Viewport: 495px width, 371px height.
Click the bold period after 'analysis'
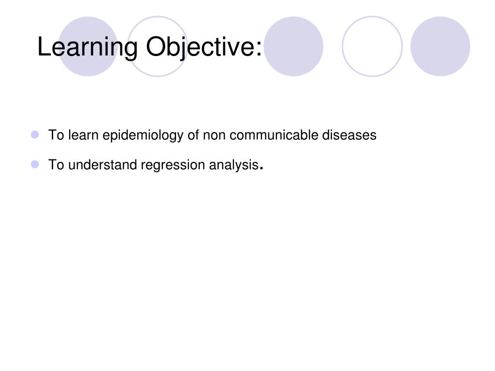[262, 168]
